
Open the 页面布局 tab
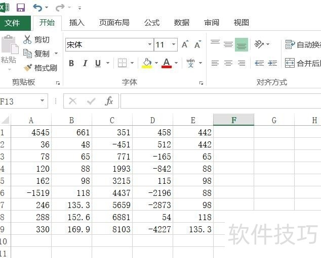(114, 22)
